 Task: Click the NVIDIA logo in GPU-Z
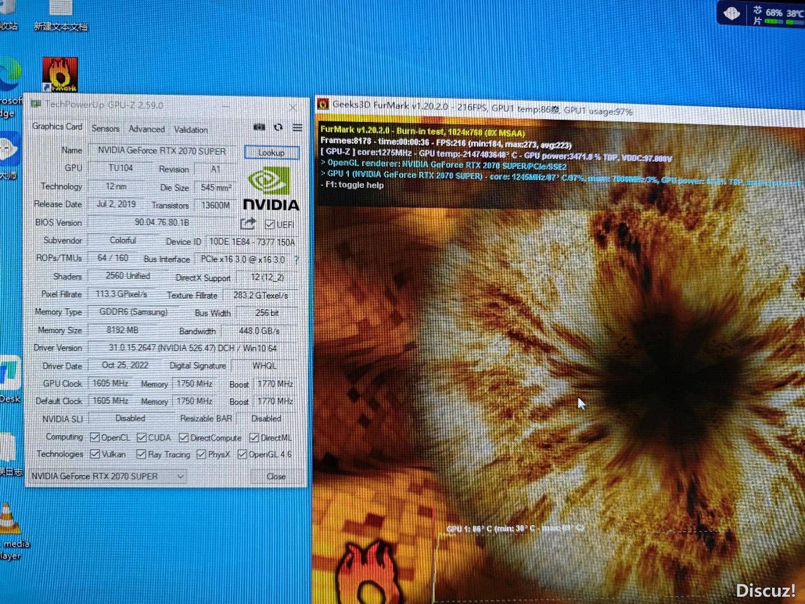[x=271, y=190]
